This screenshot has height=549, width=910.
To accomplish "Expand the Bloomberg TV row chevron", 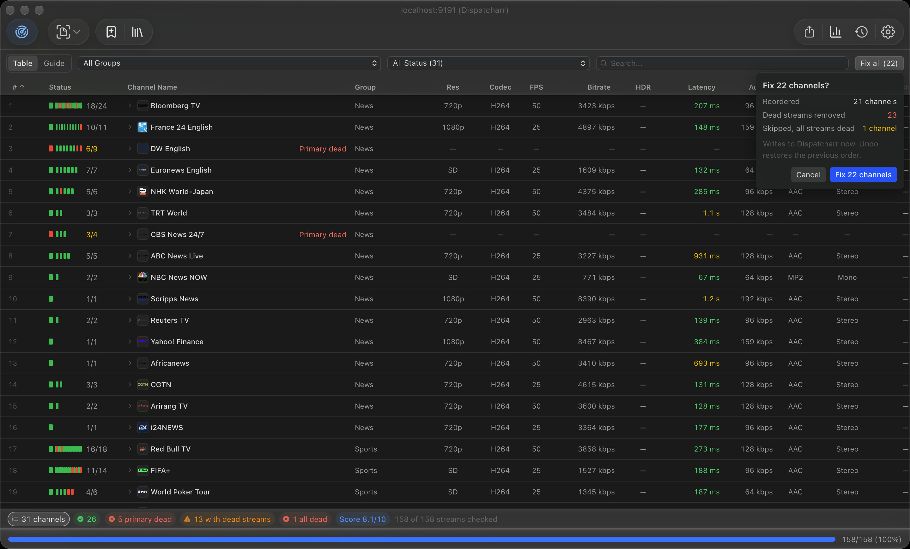I will pos(130,106).
